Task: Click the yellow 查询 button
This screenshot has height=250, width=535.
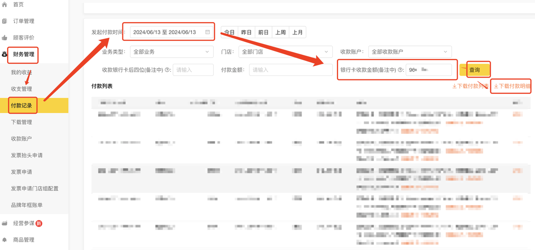Action: point(474,70)
